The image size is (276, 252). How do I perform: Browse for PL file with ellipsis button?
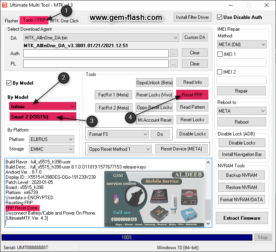[x=173, y=64]
